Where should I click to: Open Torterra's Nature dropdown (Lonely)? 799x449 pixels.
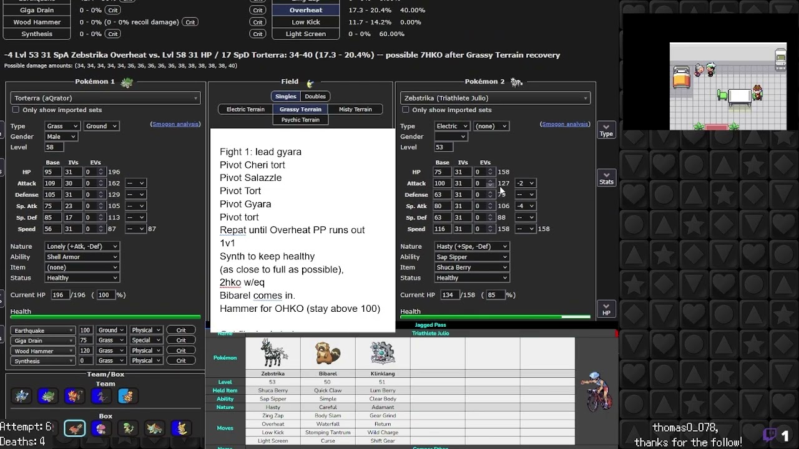pyautogui.click(x=81, y=246)
